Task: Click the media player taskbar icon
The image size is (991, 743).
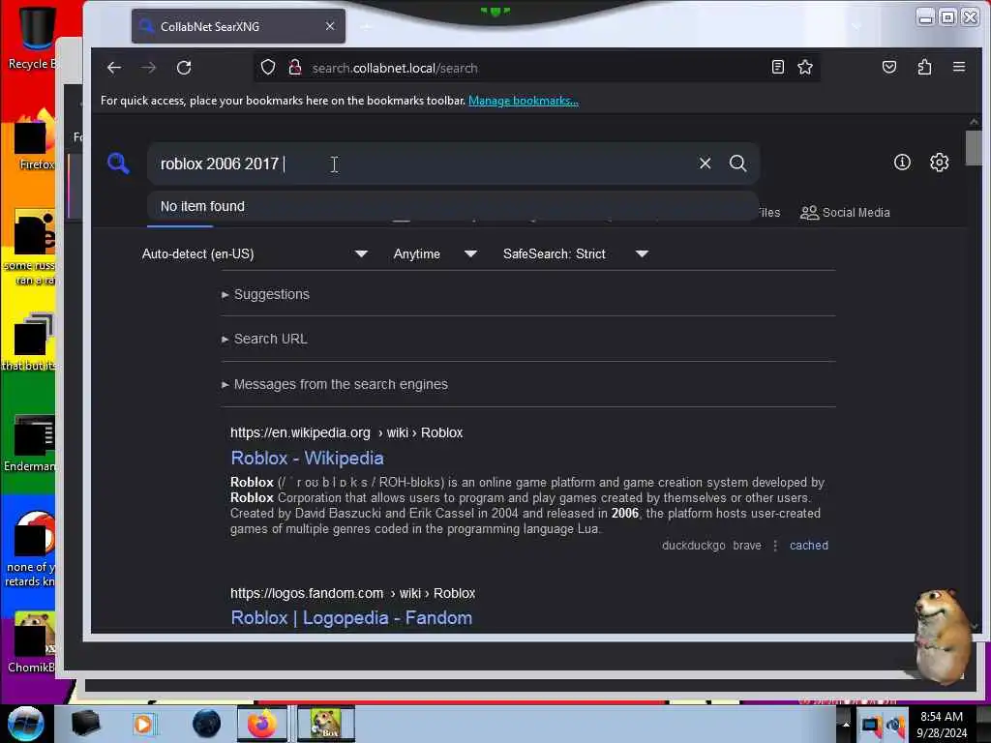Action: point(144,724)
